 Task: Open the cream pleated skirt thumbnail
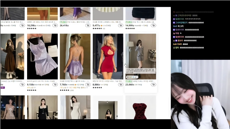[108, 14]
